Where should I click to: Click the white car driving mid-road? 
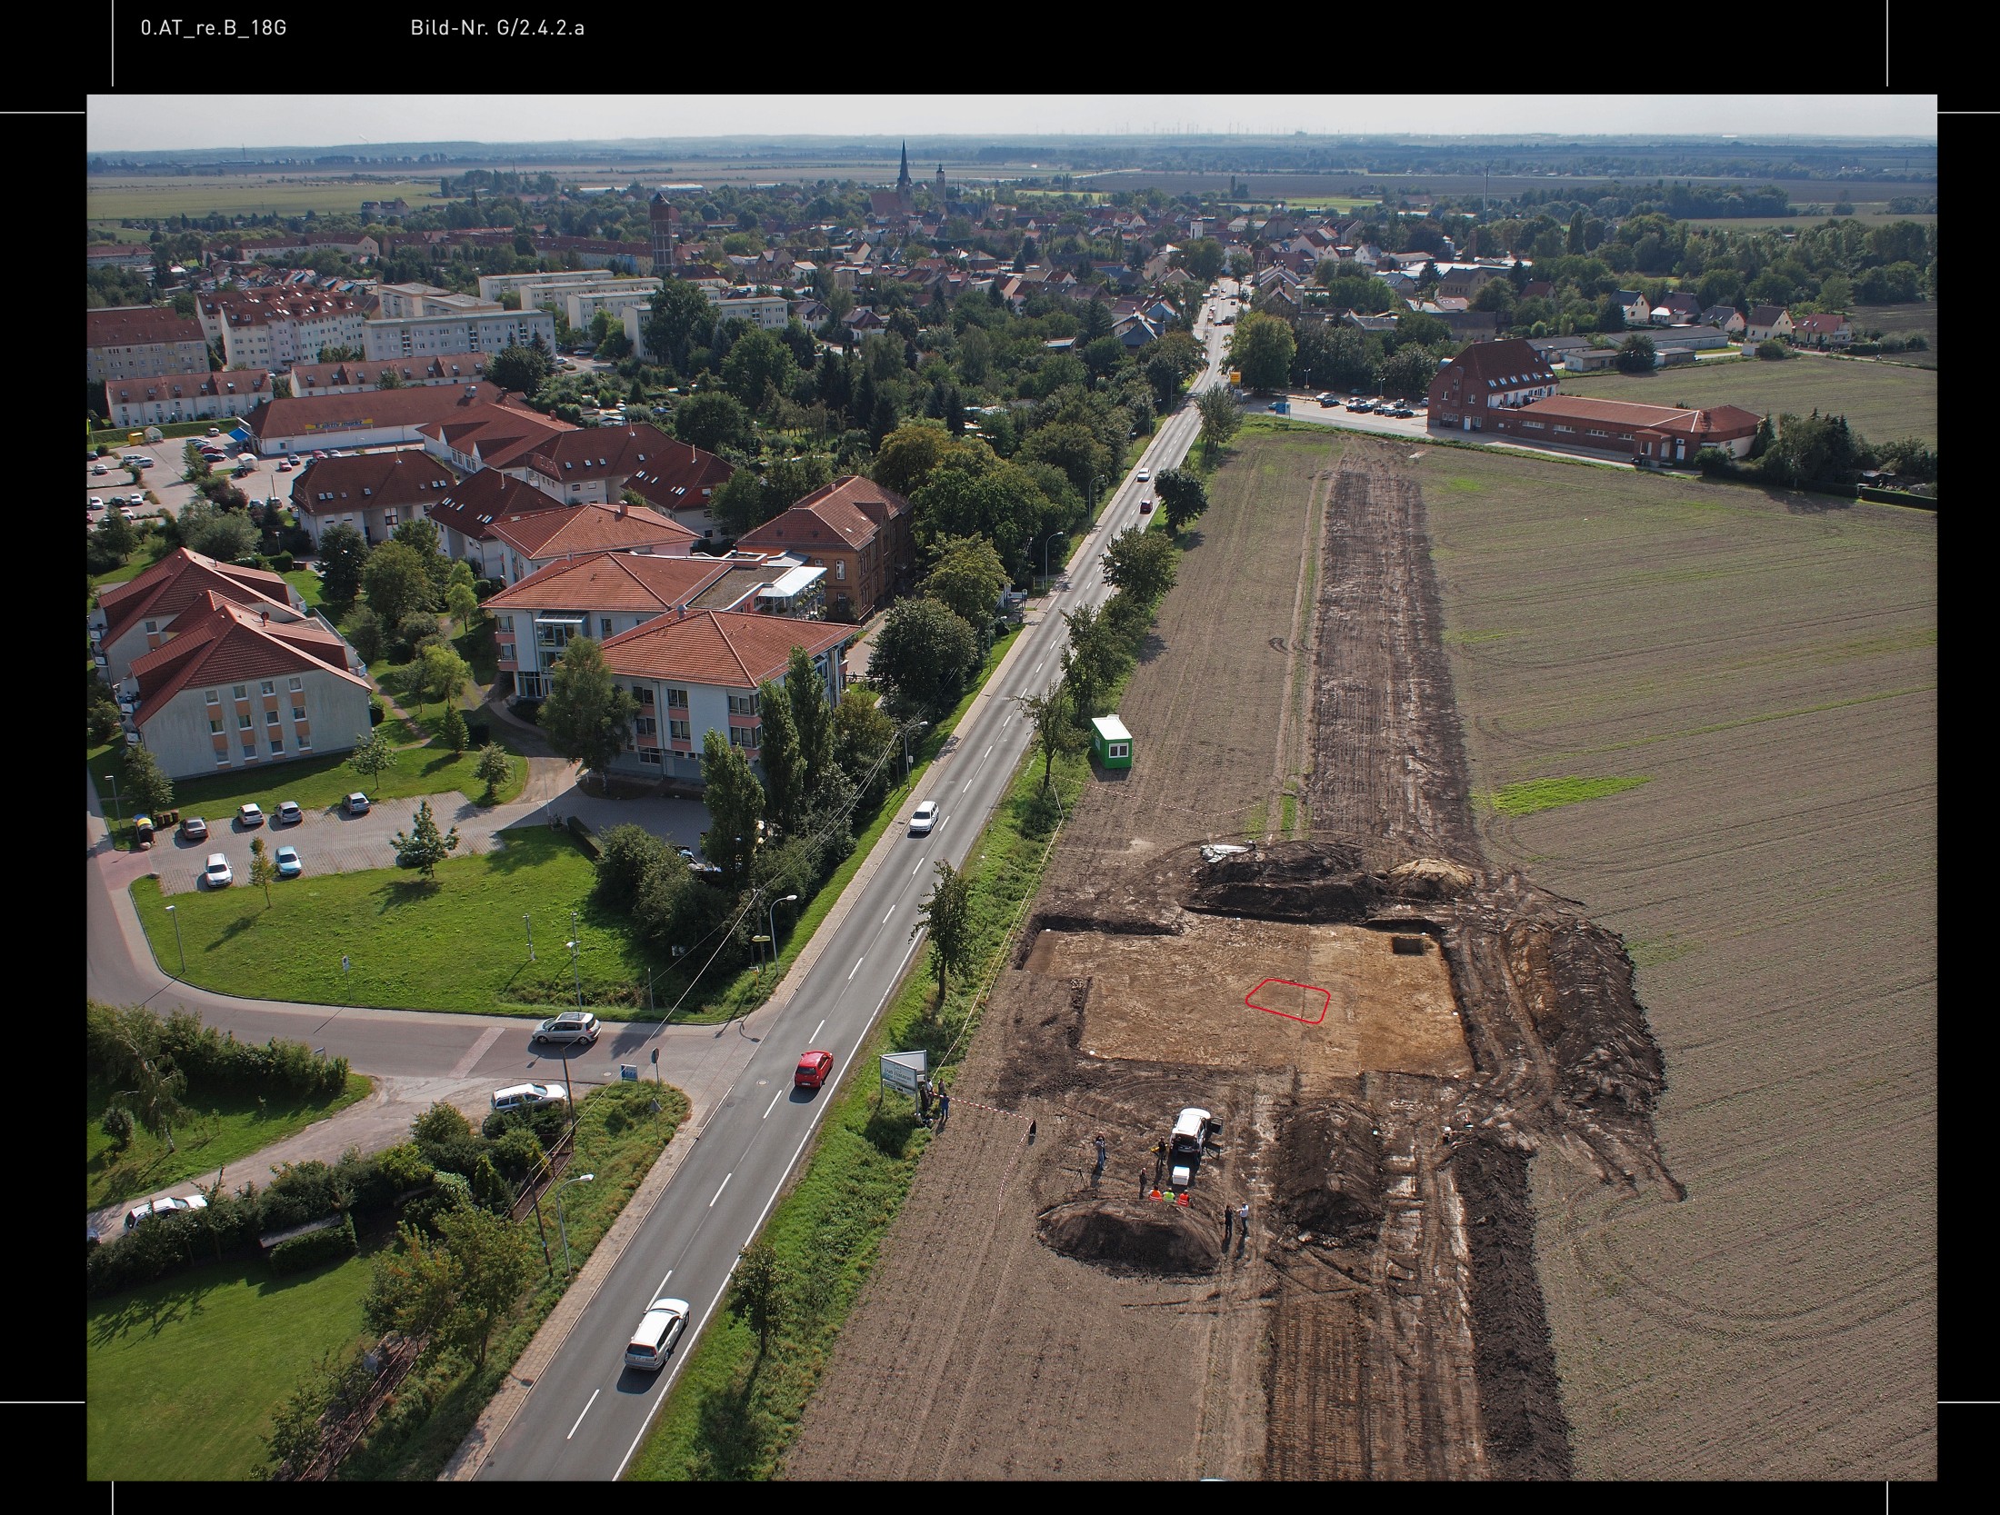pos(924,816)
